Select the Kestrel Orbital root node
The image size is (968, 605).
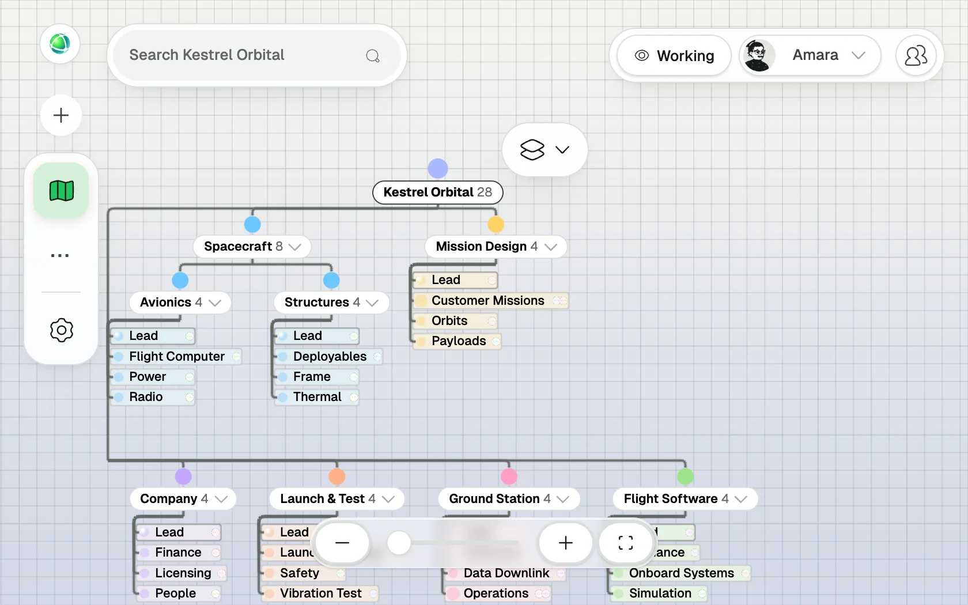[438, 192]
